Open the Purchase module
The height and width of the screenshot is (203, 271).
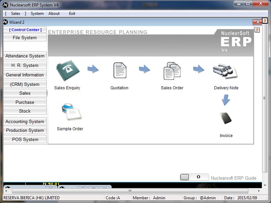25,102
